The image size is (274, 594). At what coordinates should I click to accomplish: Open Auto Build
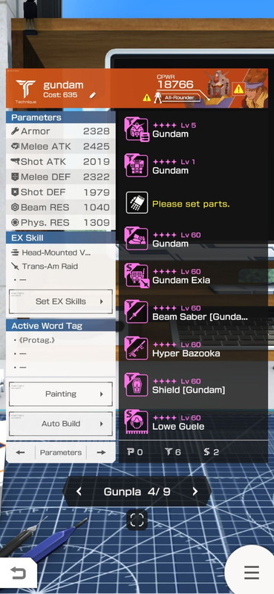coord(61,424)
